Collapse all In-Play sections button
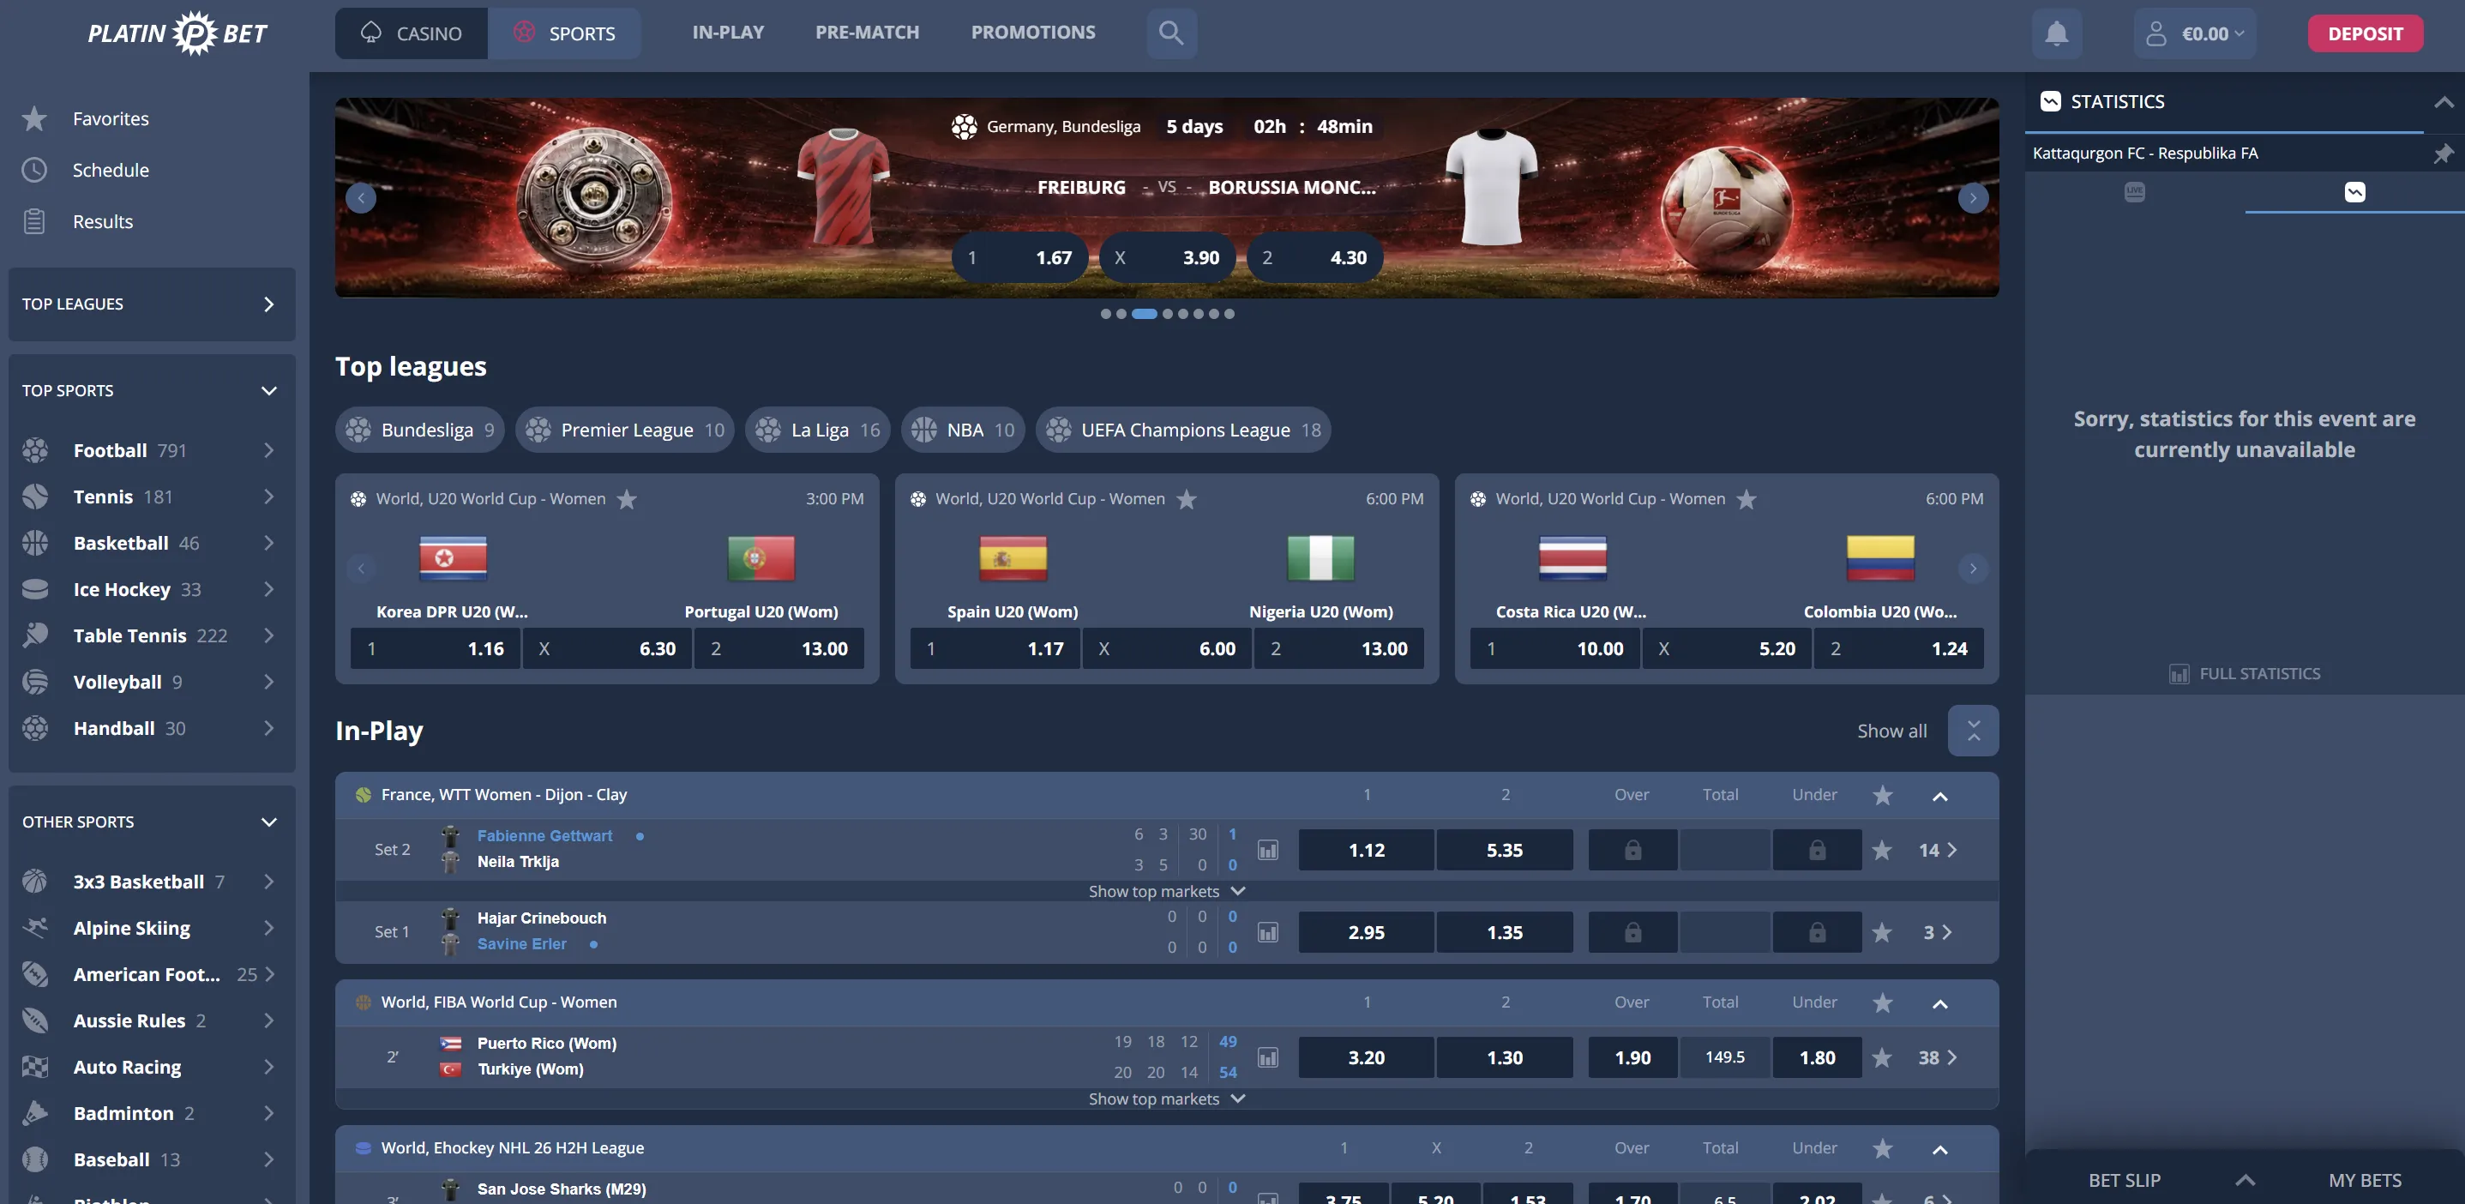This screenshot has width=2465, height=1204. (1973, 731)
